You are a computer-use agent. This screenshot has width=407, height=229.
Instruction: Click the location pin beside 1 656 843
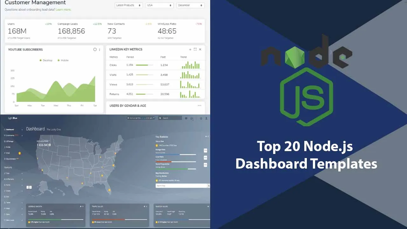[x=50, y=145]
